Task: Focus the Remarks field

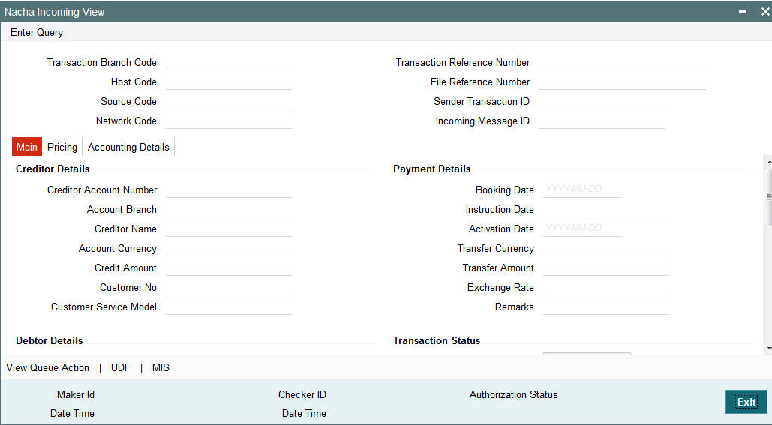Action: click(x=606, y=307)
